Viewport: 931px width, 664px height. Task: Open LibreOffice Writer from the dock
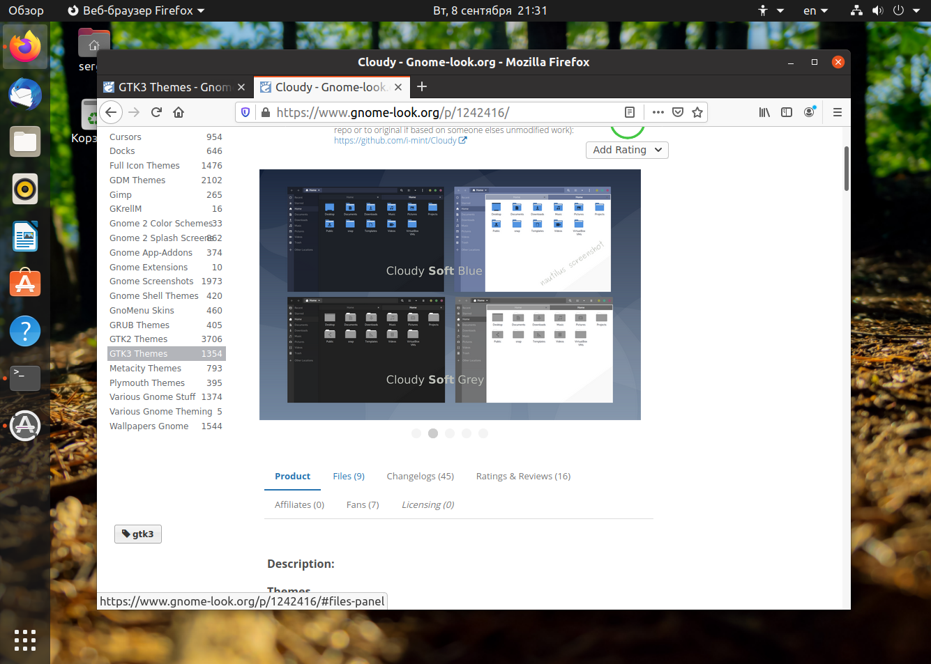(25, 236)
